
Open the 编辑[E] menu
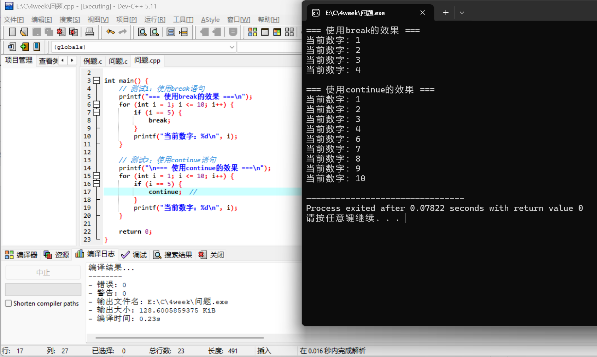pos(42,20)
